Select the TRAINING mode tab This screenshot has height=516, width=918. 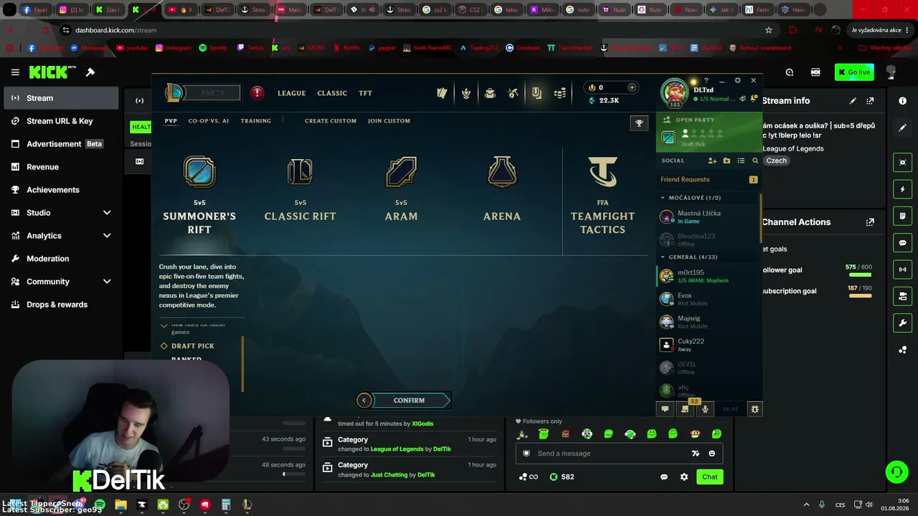(x=256, y=121)
